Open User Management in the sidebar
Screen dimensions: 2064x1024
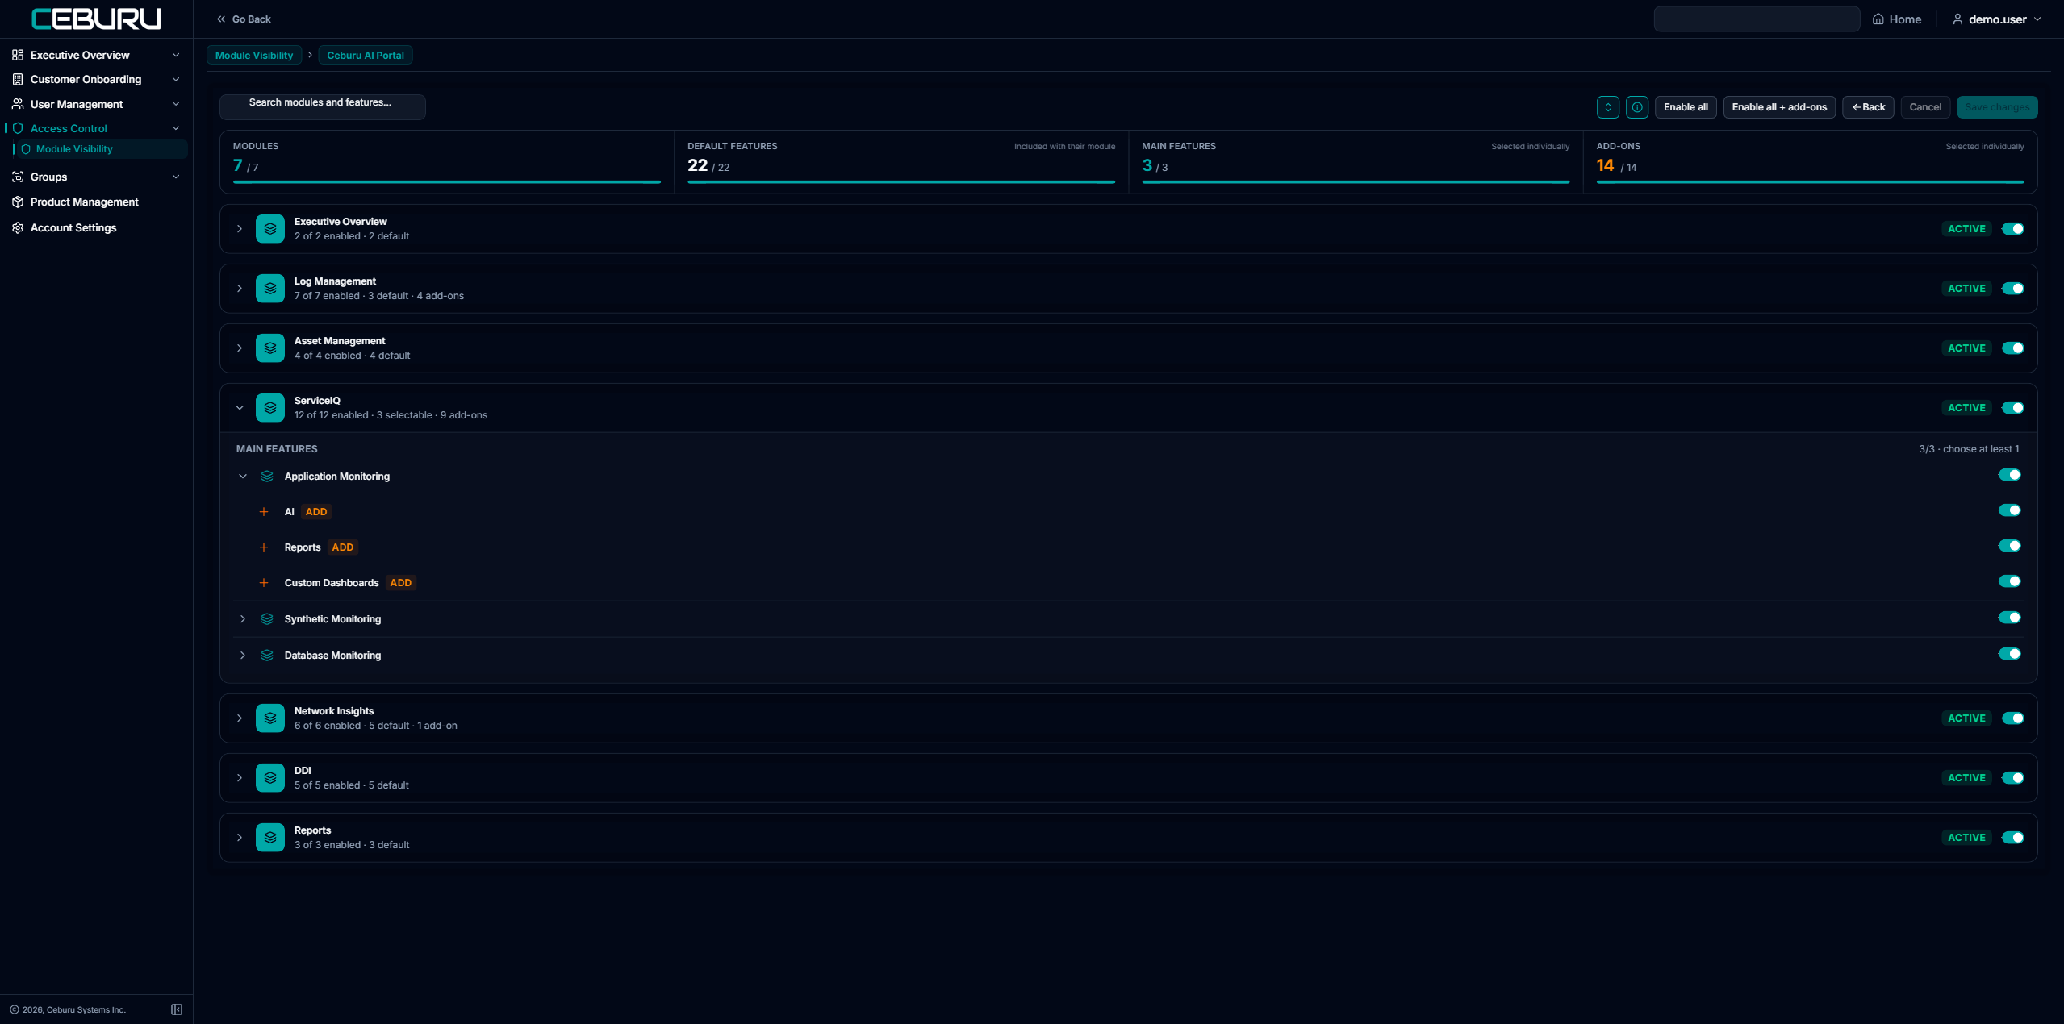coord(96,104)
